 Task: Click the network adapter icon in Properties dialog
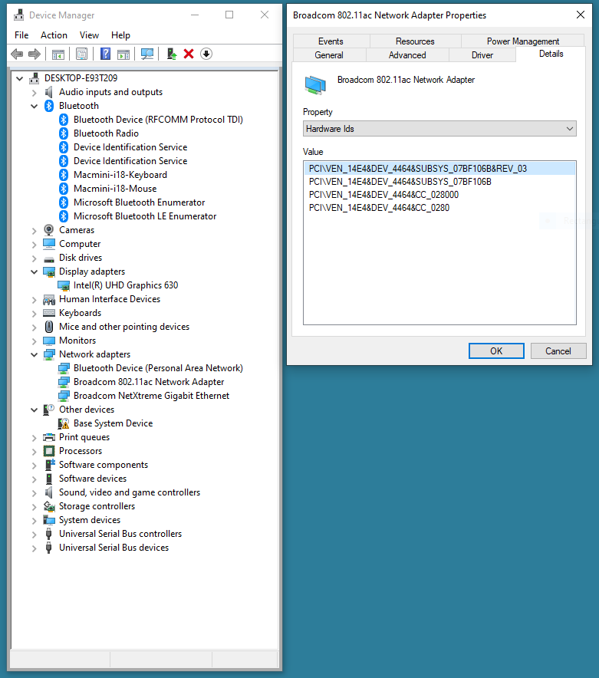[315, 84]
